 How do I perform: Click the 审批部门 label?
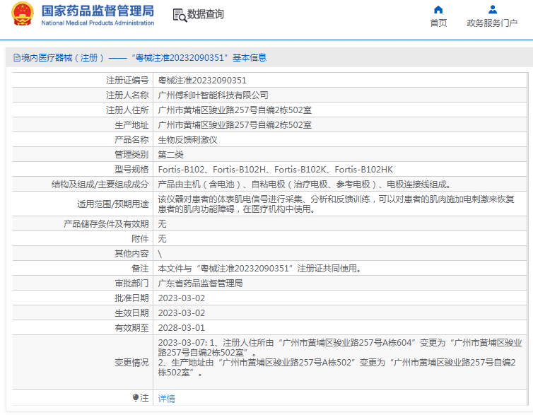click(131, 284)
